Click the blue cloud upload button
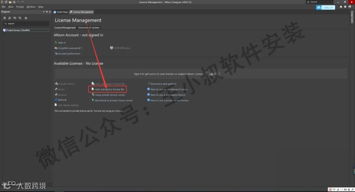The image size is (355, 192). point(325,8)
